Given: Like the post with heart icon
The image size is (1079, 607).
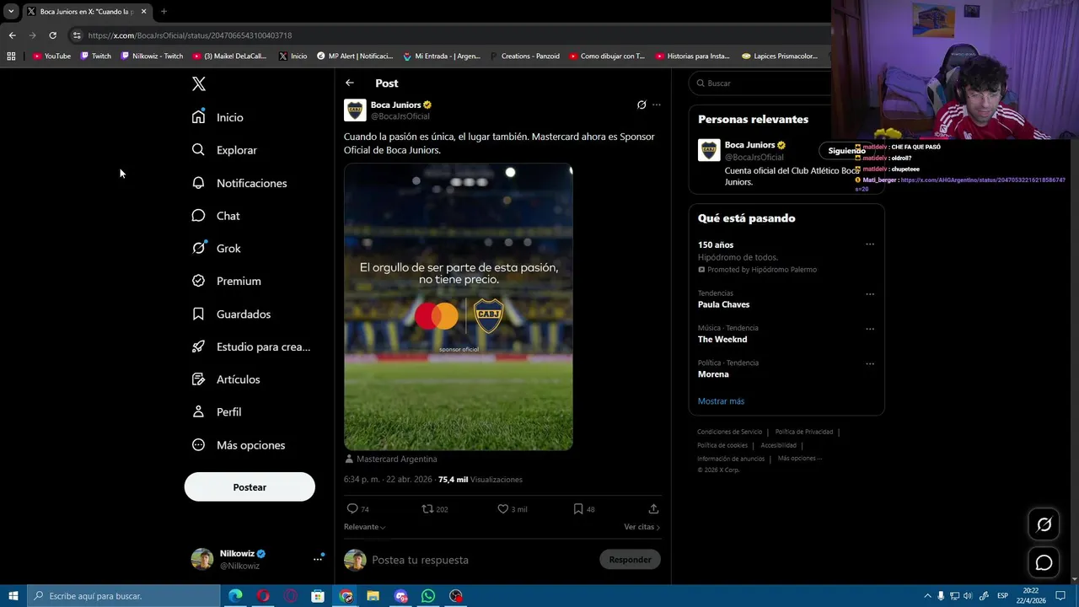Looking at the screenshot, I should (503, 508).
